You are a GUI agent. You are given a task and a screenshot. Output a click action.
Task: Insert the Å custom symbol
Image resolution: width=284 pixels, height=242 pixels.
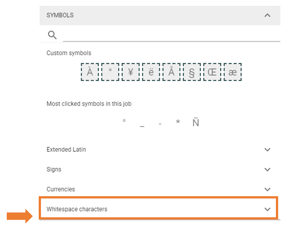(x=171, y=72)
